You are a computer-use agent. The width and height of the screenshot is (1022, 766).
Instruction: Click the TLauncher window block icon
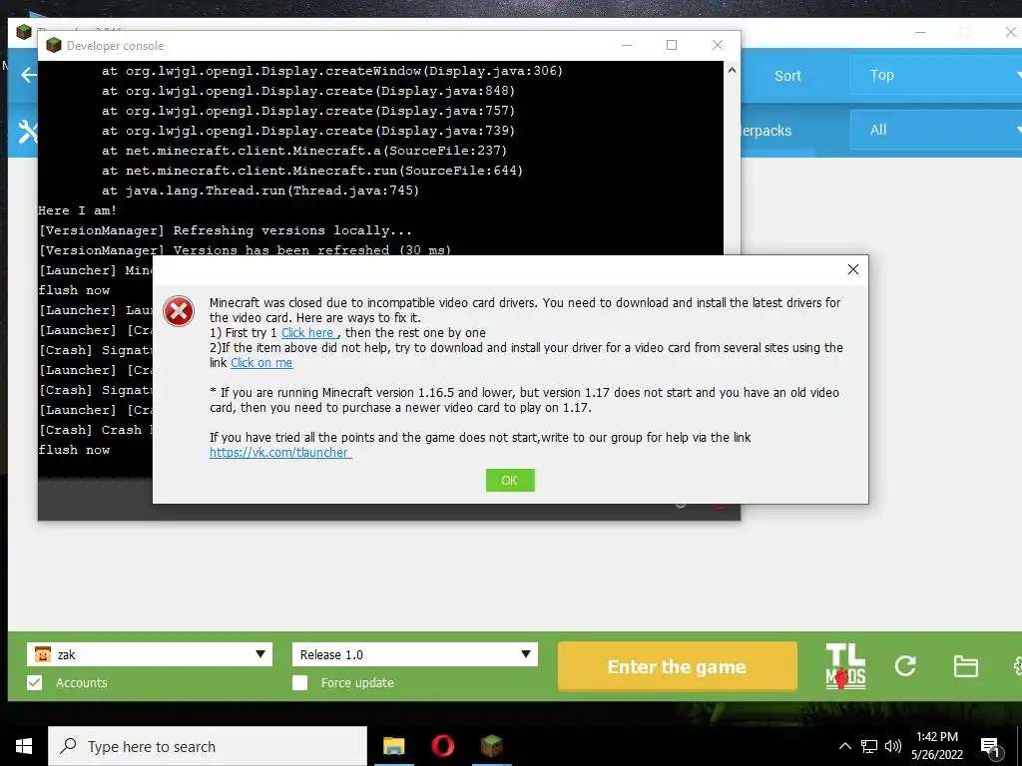pos(24,32)
